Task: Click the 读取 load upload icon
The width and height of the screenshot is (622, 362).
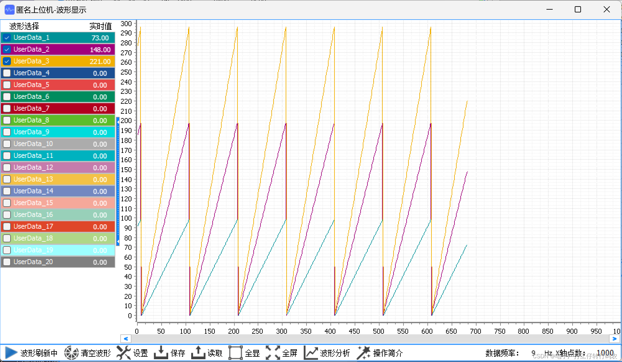Action: click(x=198, y=353)
